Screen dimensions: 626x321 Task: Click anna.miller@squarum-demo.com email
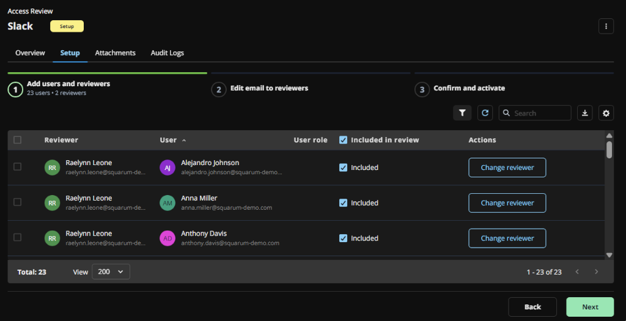[226, 208]
